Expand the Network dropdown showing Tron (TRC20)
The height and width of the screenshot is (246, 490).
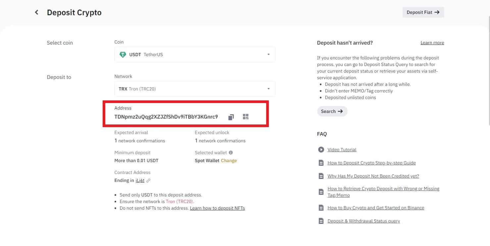[x=195, y=89]
